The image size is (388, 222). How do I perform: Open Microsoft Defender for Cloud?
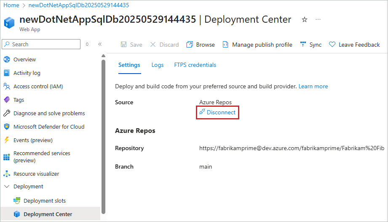[48, 127]
